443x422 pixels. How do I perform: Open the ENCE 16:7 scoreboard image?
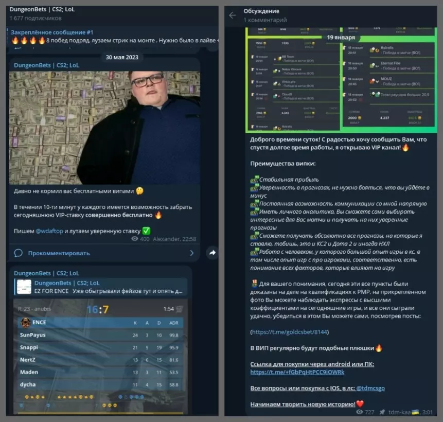point(100,357)
